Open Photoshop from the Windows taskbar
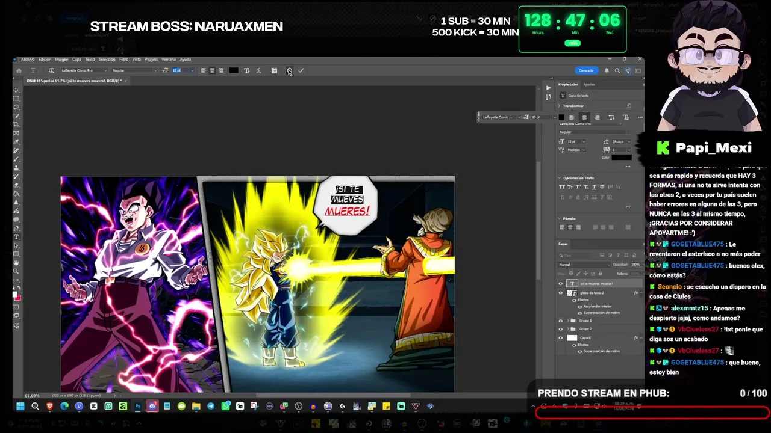The image size is (771, 433). 138,407
